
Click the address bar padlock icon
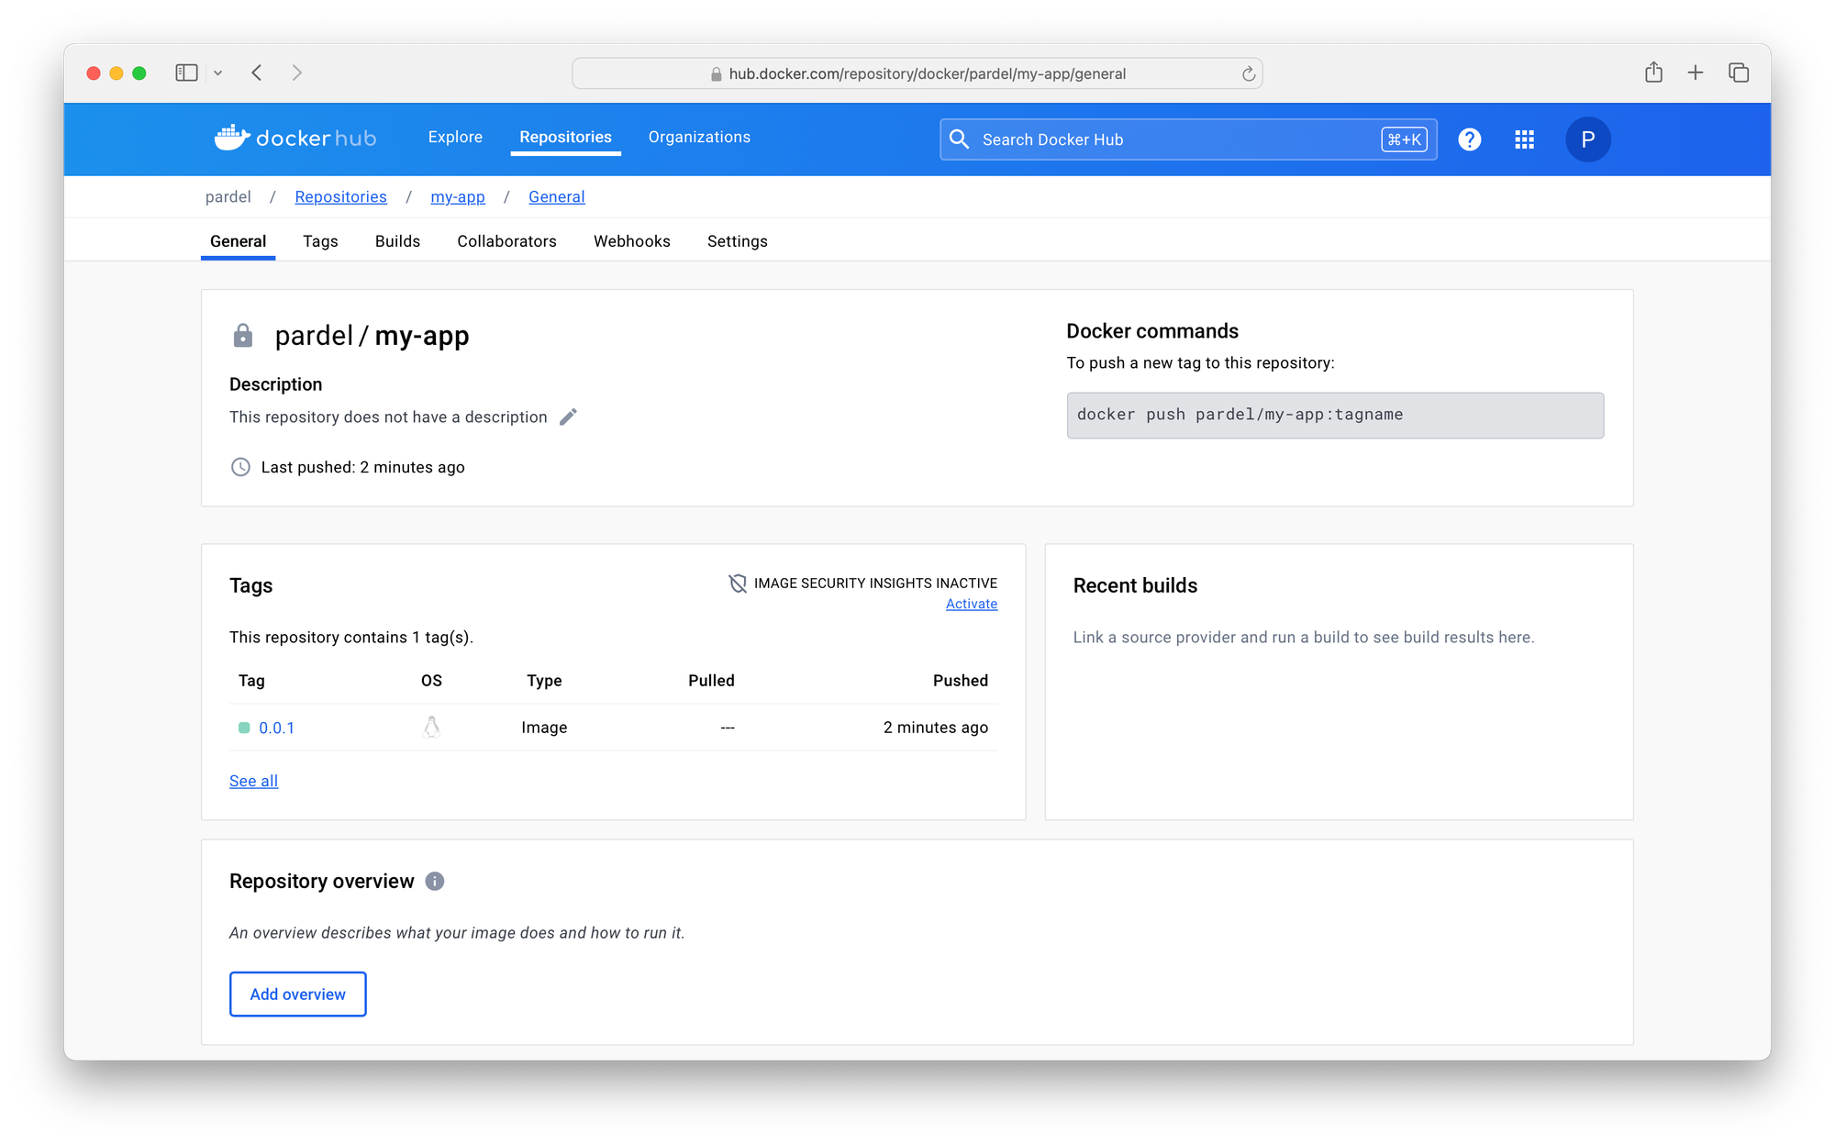point(717,74)
